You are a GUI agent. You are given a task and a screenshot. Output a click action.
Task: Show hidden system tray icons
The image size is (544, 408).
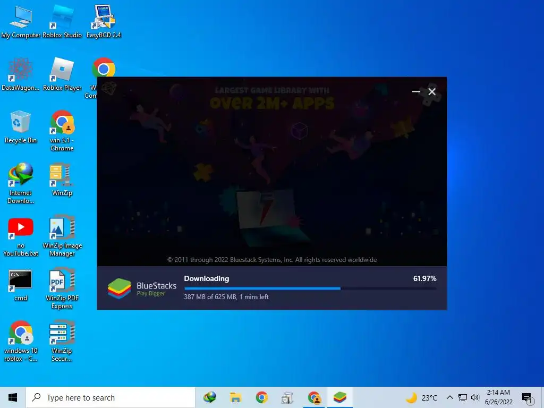point(449,397)
